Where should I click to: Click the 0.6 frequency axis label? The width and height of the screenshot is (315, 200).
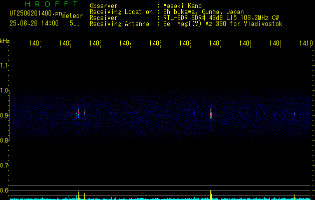pos(5,190)
